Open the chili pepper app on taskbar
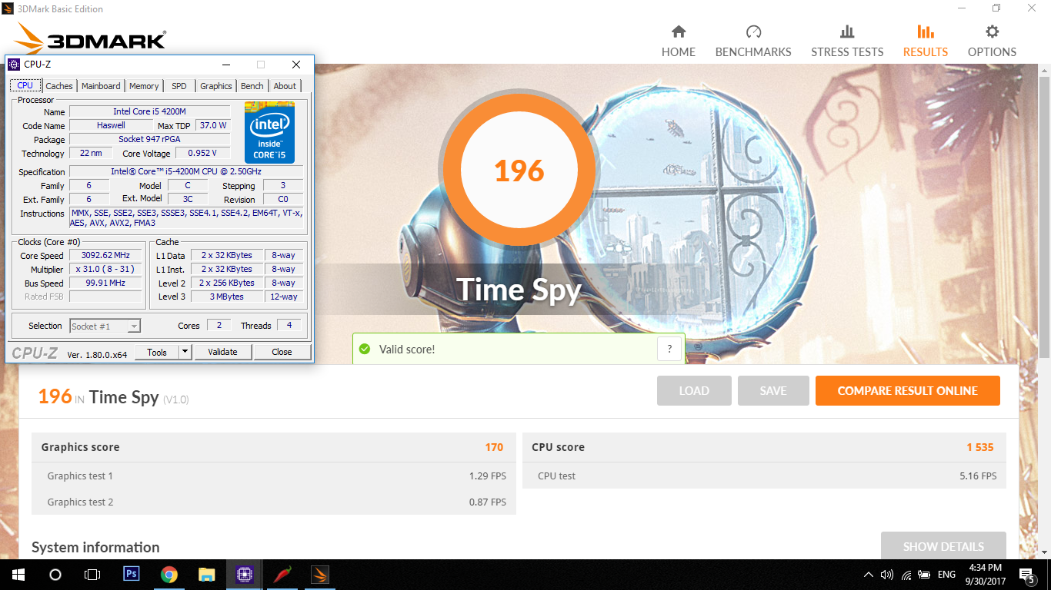The image size is (1051, 590). (282, 574)
